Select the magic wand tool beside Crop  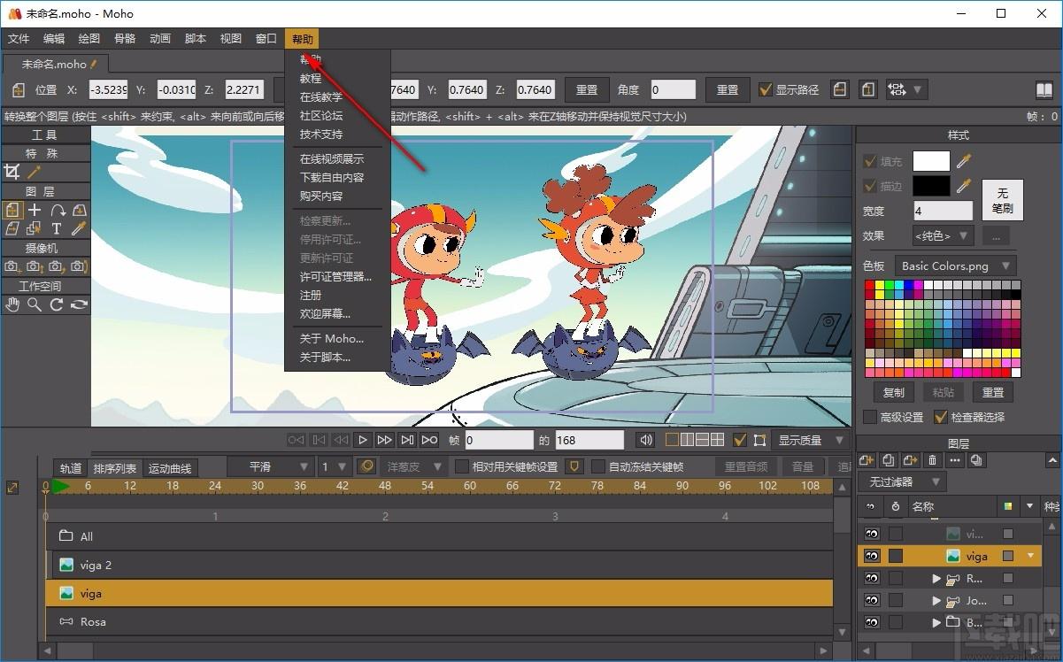point(35,172)
